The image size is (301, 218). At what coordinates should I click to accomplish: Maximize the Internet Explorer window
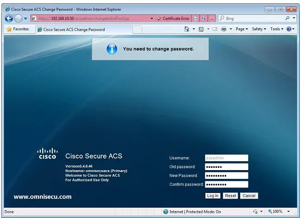(x=281, y=9)
